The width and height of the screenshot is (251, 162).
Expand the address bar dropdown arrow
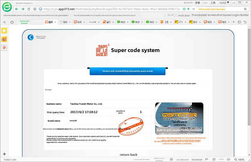[194, 9]
